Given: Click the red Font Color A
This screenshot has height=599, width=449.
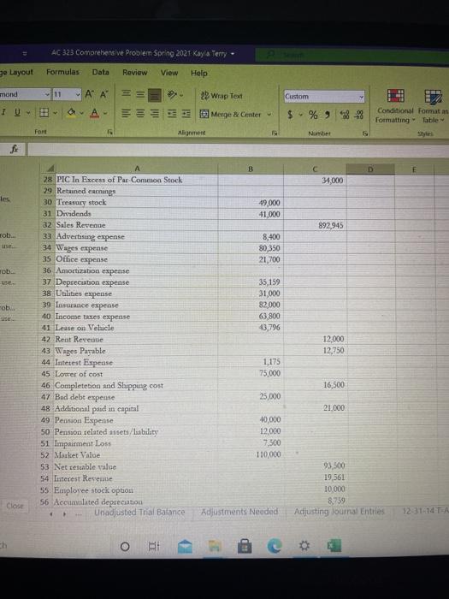Looking at the screenshot, I should click(x=95, y=113).
